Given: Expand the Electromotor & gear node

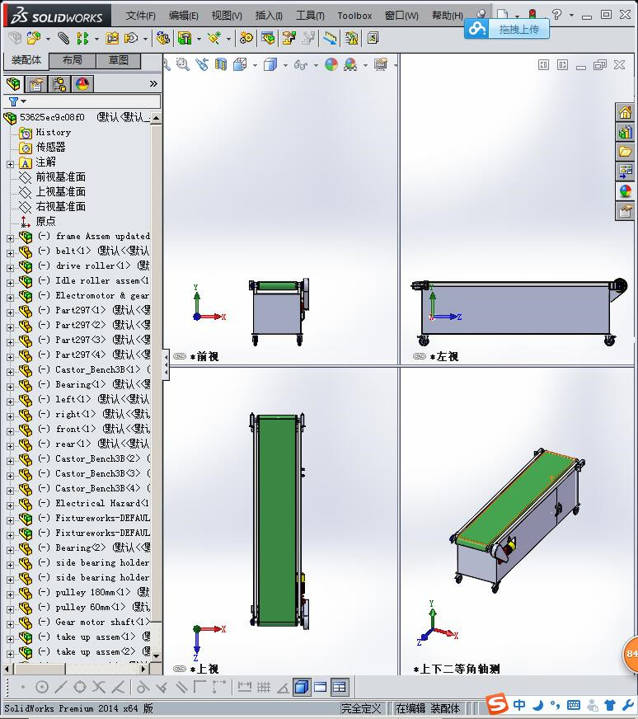Looking at the screenshot, I should 11,298.
